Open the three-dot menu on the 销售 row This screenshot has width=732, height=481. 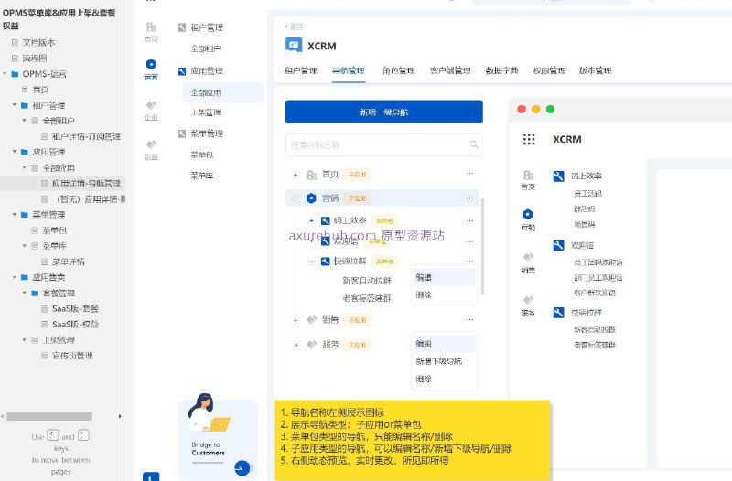(469, 319)
